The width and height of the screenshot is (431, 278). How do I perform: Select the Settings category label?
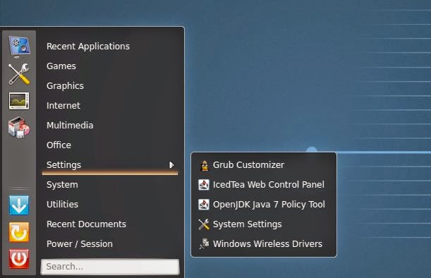[63, 165]
